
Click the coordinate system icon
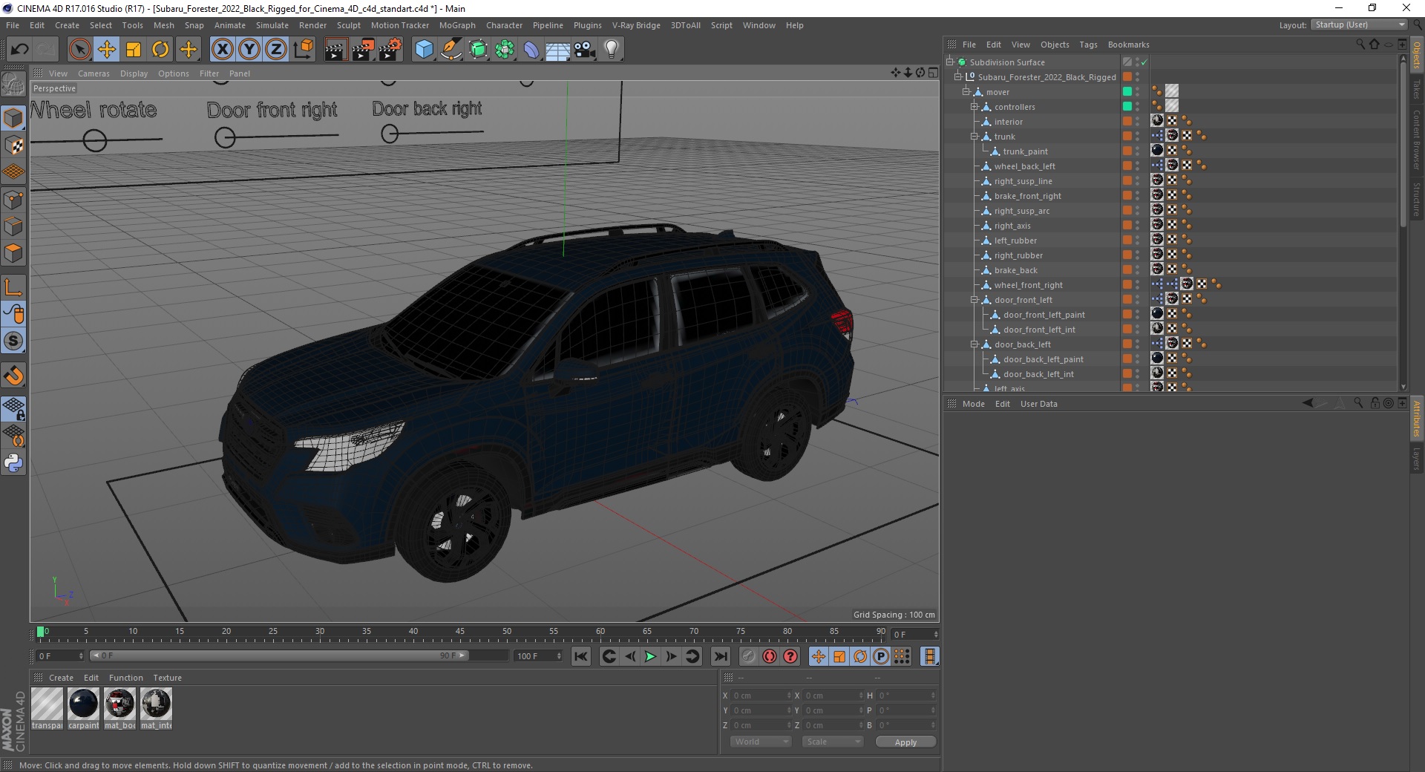(303, 50)
